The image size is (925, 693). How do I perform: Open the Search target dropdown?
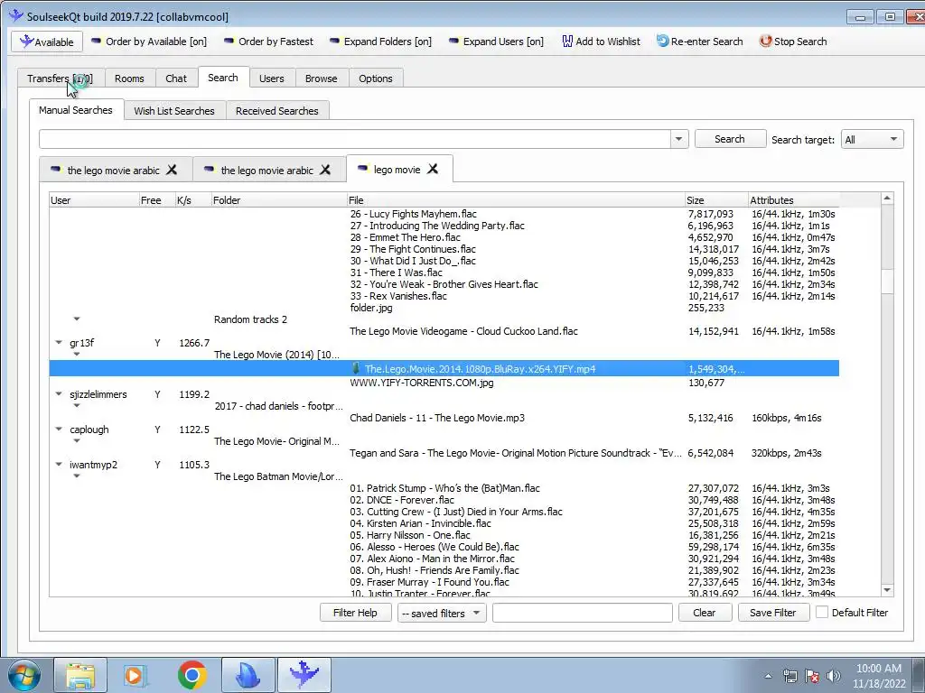point(872,140)
